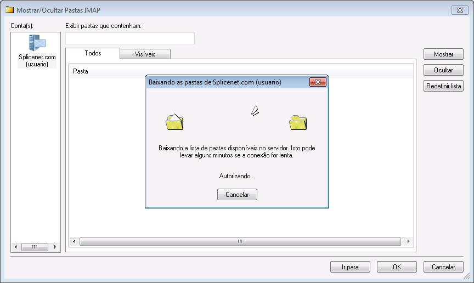This screenshot has height=283, width=474.
Task: Click the Autorizando... status text
Action: point(237,176)
